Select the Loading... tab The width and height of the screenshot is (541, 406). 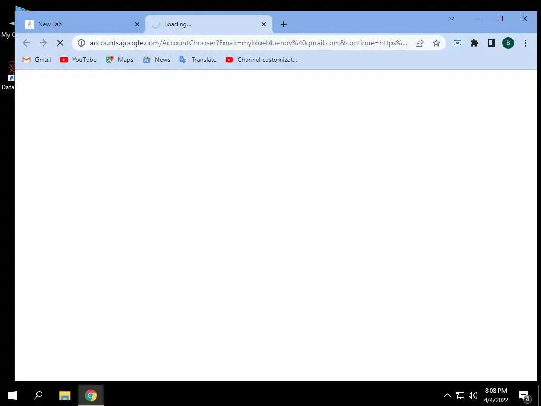click(209, 24)
